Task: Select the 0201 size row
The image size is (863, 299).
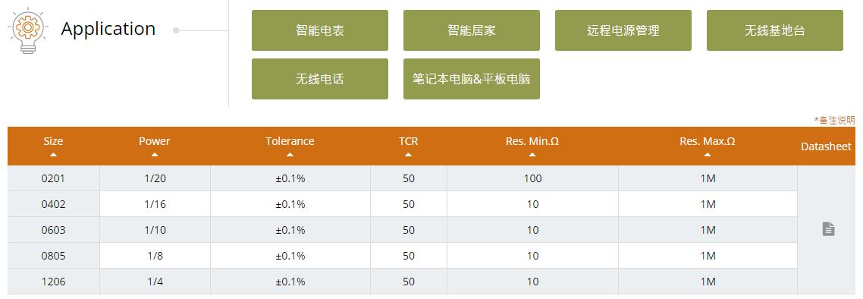Action: [x=403, y=178]
